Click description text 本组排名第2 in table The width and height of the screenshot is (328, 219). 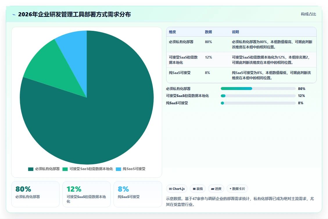pyautogui.click(x=298, y=57)
